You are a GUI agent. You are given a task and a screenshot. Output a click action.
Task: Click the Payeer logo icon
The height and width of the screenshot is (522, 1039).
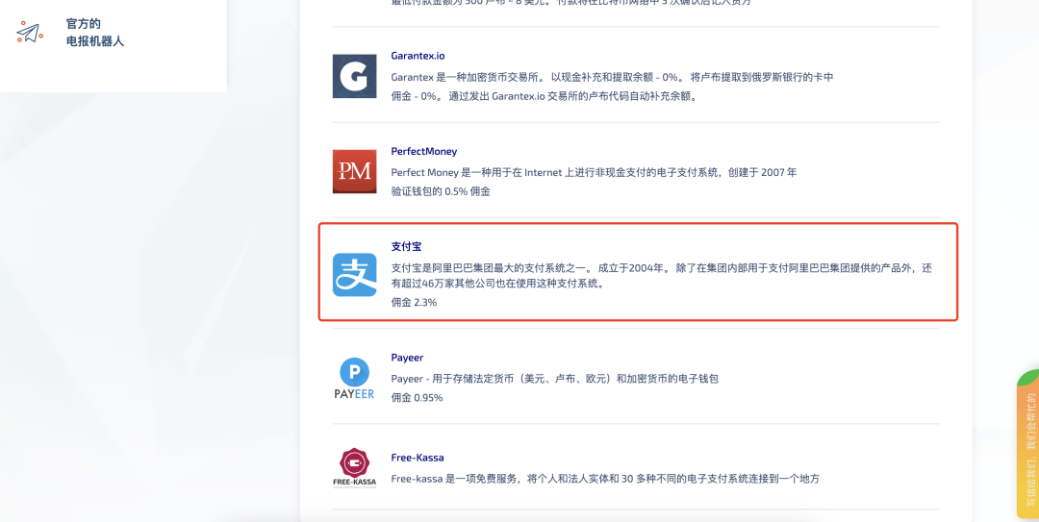[354, 378]
